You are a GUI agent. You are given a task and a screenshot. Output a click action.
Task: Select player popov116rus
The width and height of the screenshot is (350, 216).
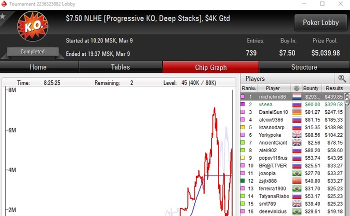click(x=292, y=158)
